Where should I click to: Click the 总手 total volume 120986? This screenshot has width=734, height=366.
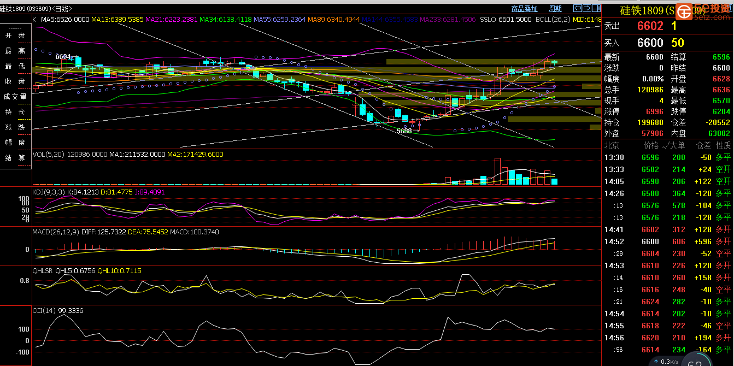coord(650,90)
